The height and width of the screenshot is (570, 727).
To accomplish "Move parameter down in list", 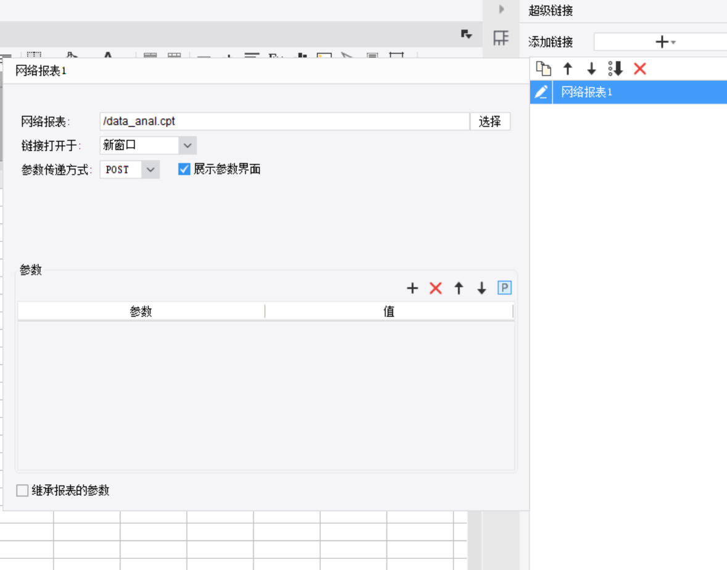I will pyautogui.click(x=482, y=288).
